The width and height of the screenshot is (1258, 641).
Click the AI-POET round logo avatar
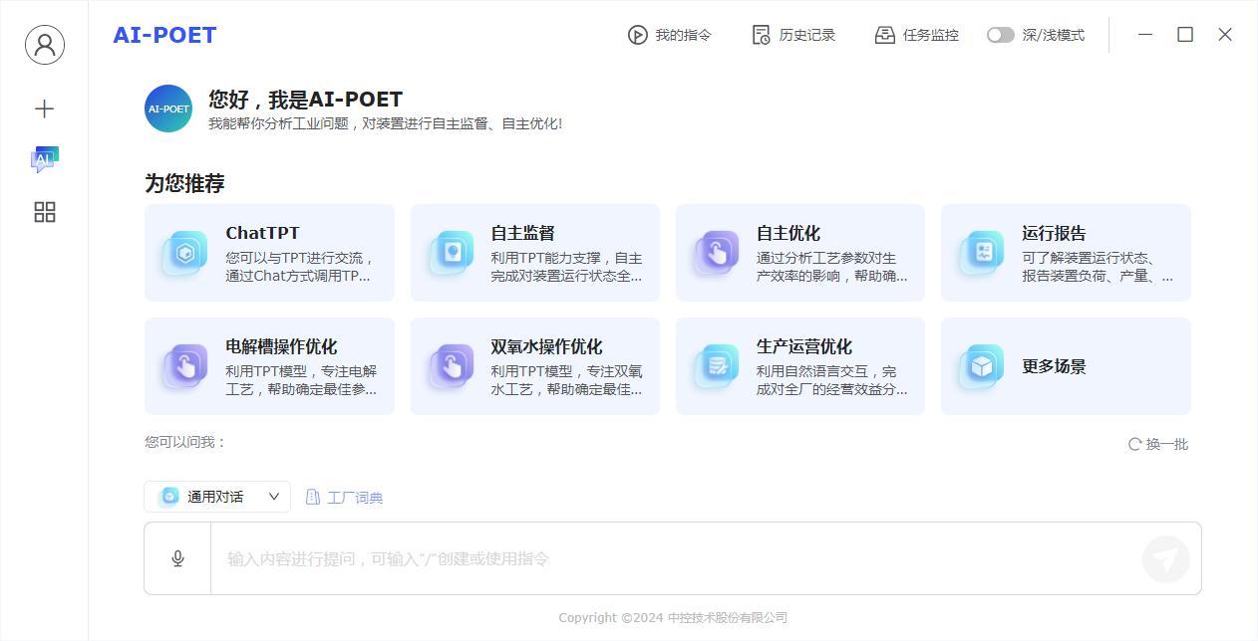(168, 108)
